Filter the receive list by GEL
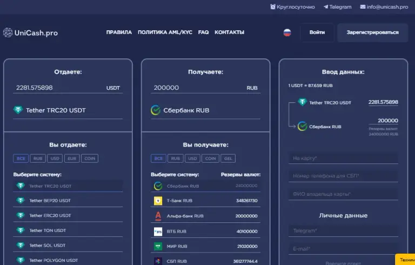This screenshot has height=265, width=415. pos(228,158)
